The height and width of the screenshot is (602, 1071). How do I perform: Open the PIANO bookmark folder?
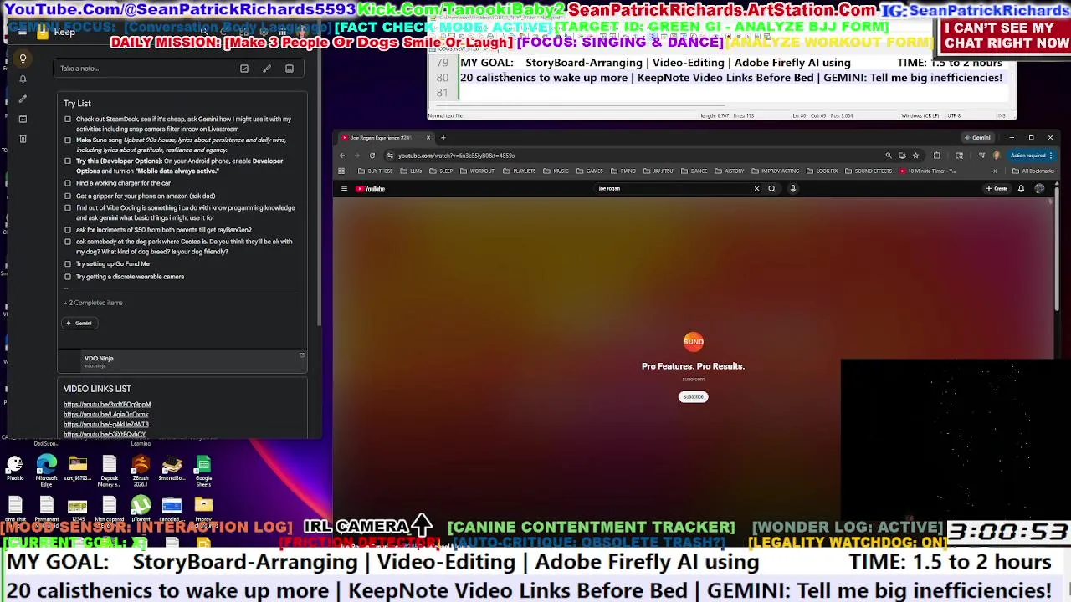[x=623, y=171]
